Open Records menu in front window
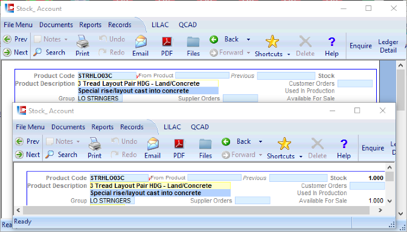 click(x=132, y=127)
